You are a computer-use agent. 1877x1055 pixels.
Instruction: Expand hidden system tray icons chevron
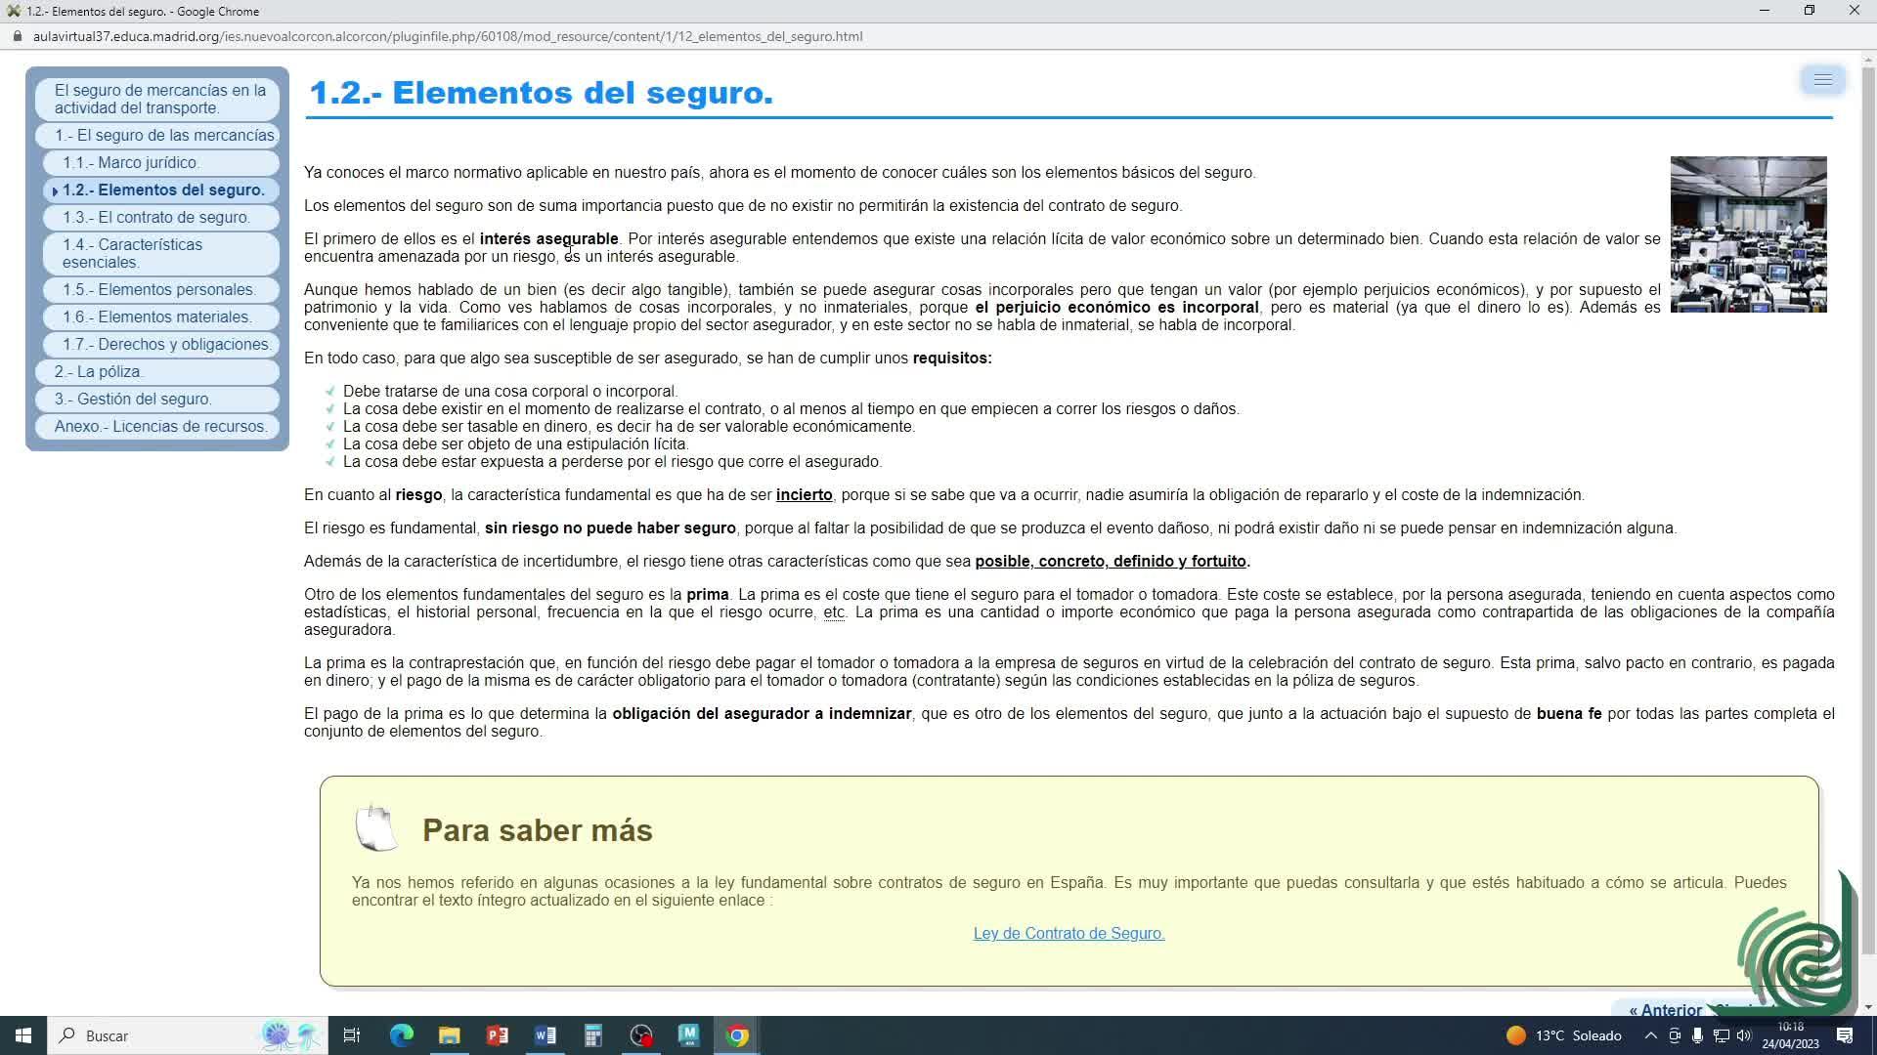click(1650, 1035)
